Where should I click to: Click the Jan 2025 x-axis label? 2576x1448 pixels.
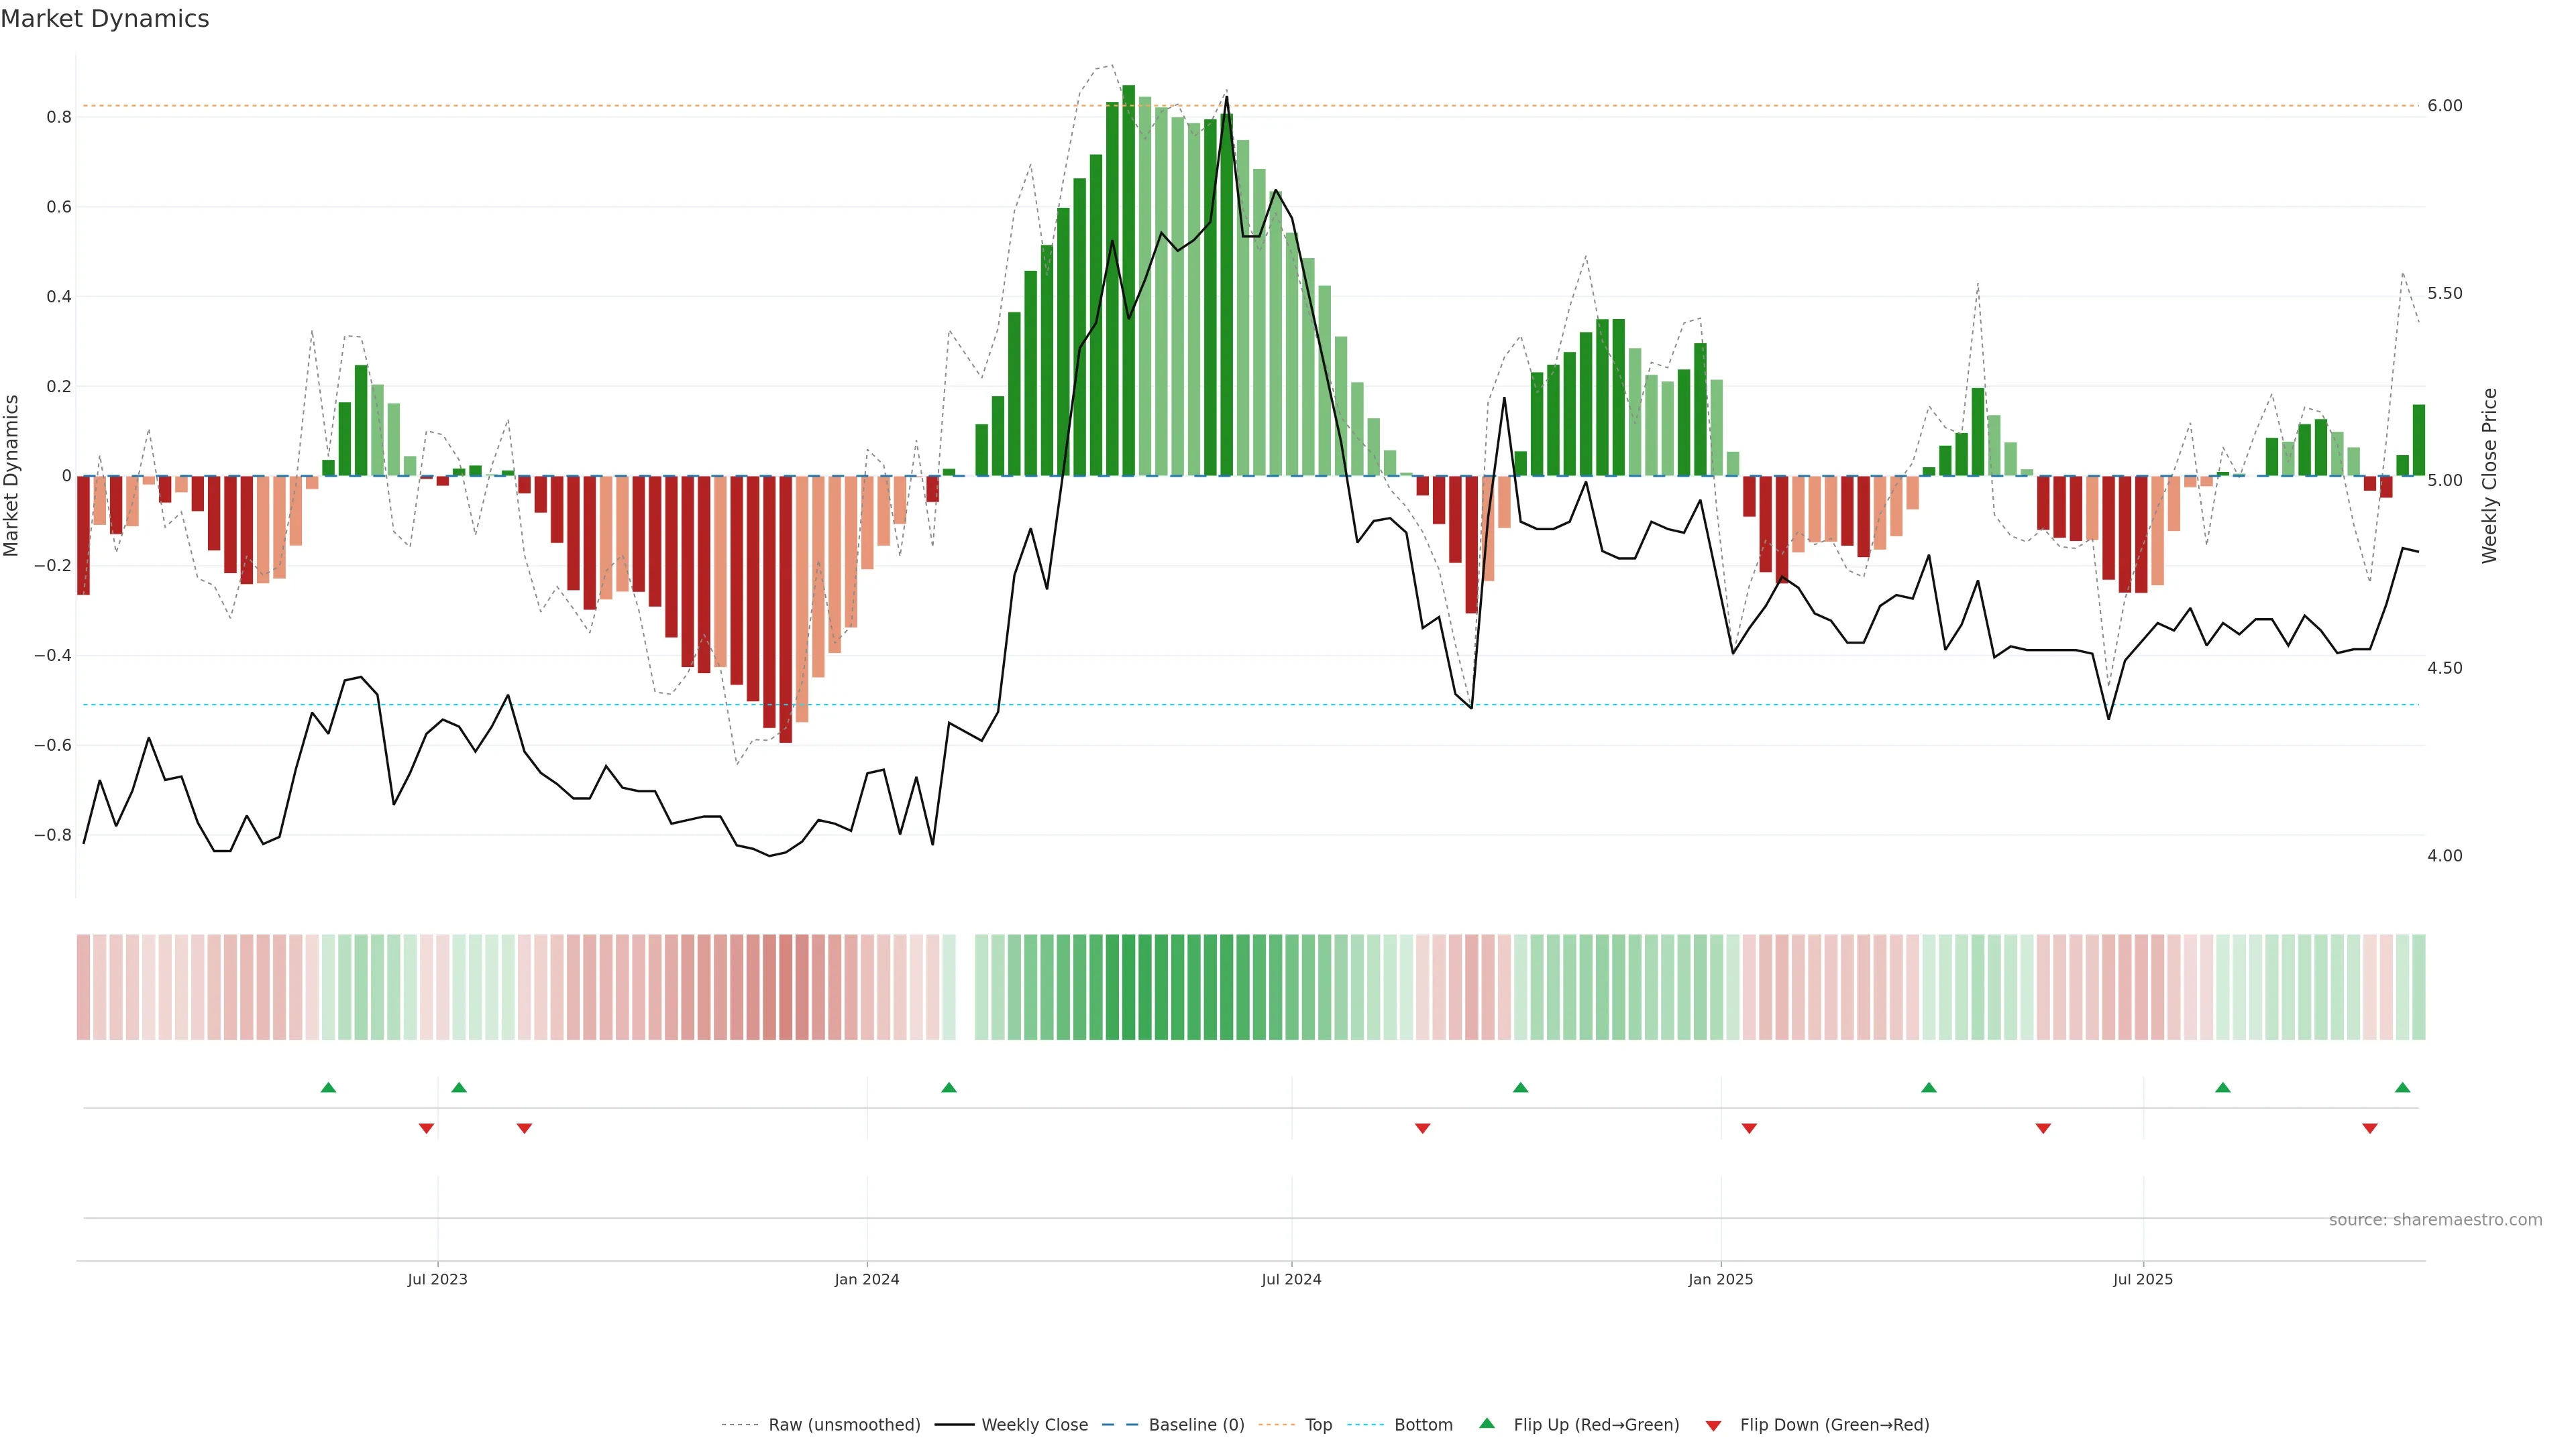point(1720,1279)
